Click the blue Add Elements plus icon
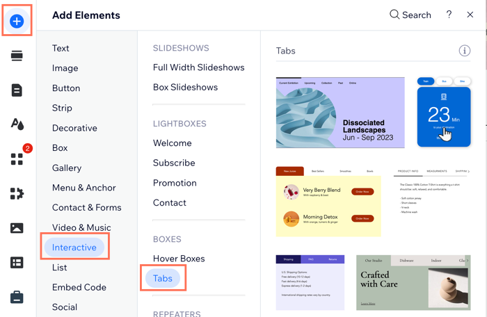Image resolution: width=487 pixels, height=317 pixels. [17, 21]
